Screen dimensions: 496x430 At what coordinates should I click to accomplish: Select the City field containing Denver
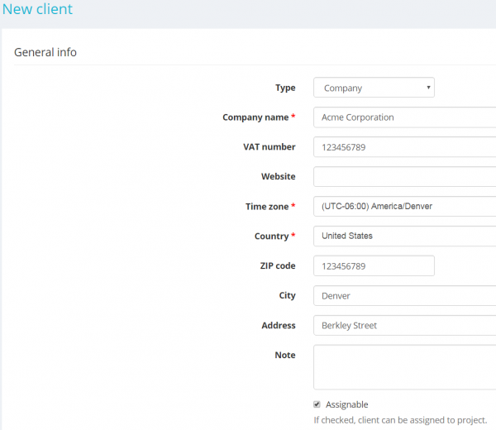point(403,296)
